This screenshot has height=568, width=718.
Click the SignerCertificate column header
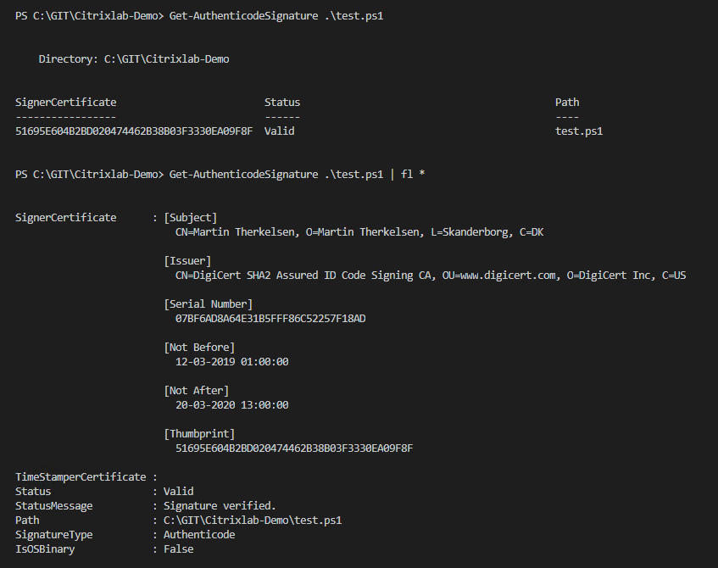(66, 102)
